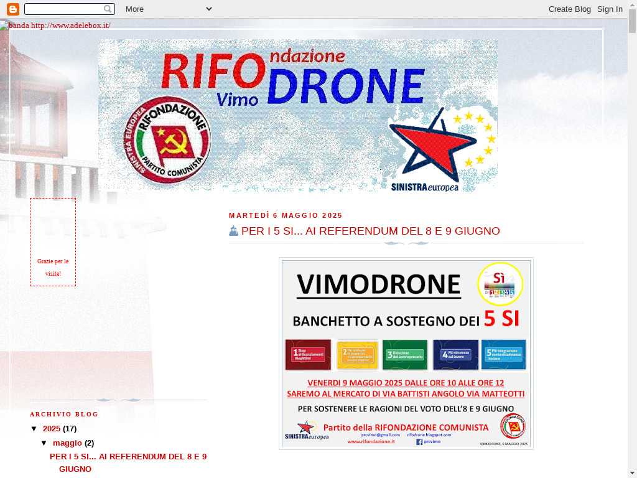The width and height of the screenshot is (637, 478).
Task: Collapse the maggio archive month arrow
Action: tap(45, 443)
